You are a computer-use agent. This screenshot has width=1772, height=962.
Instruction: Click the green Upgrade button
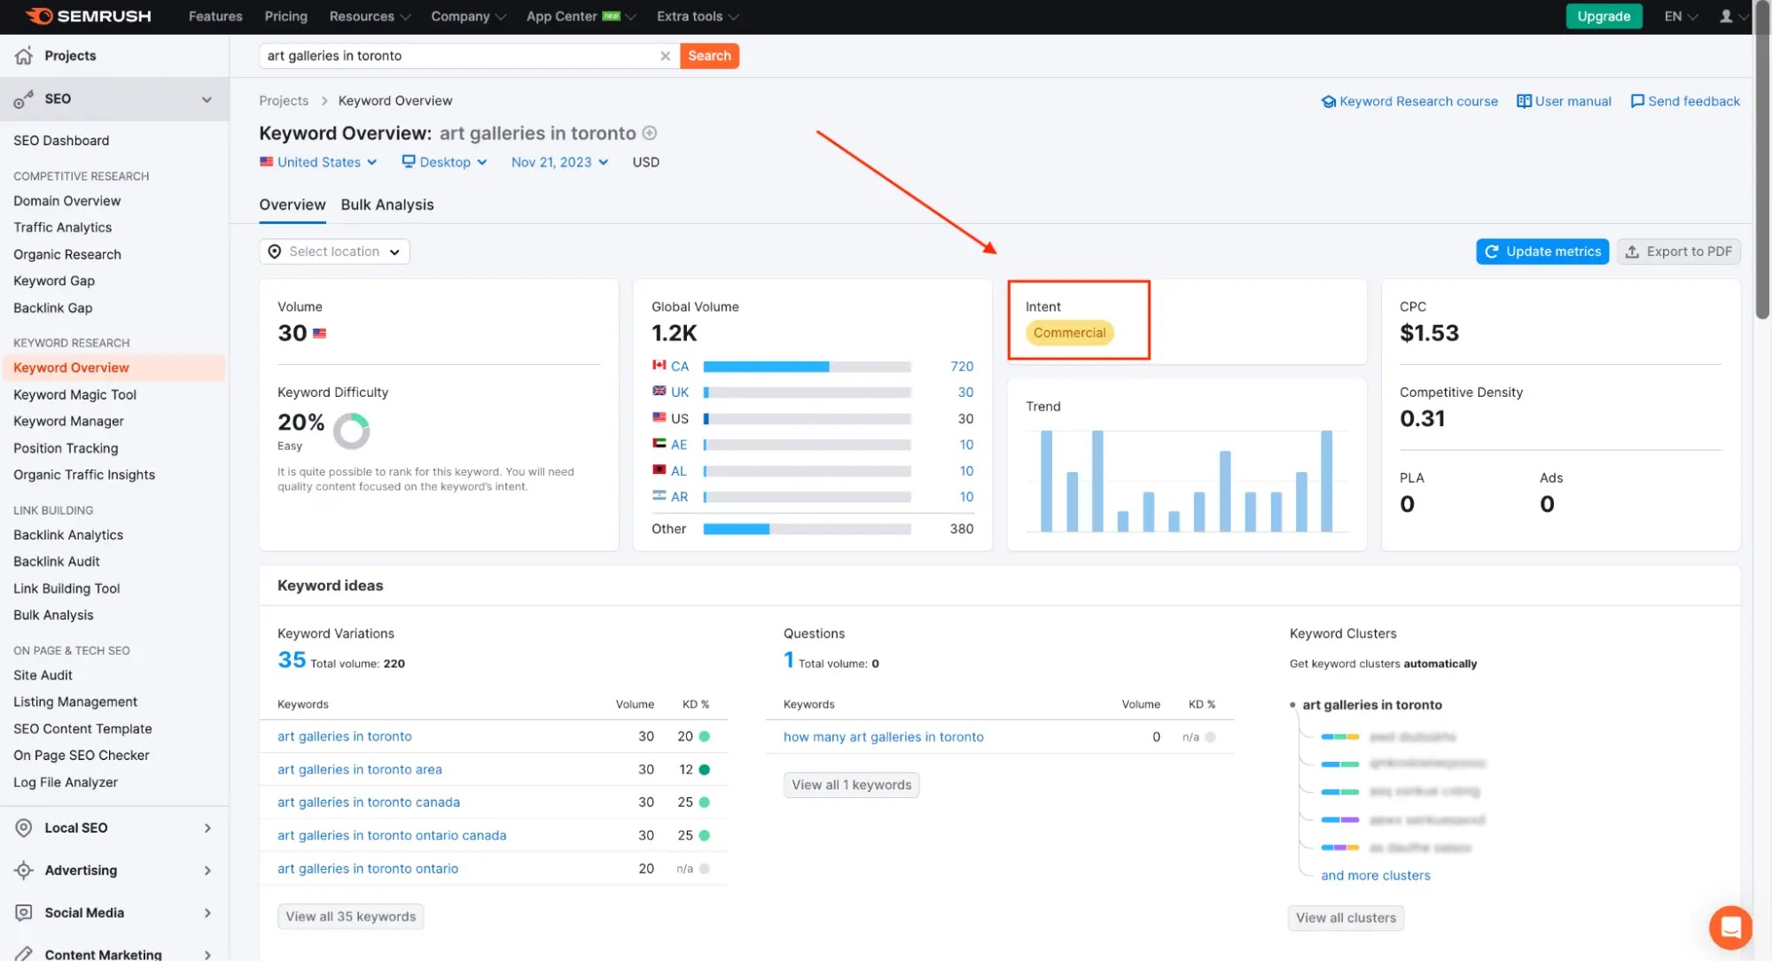1604,16
